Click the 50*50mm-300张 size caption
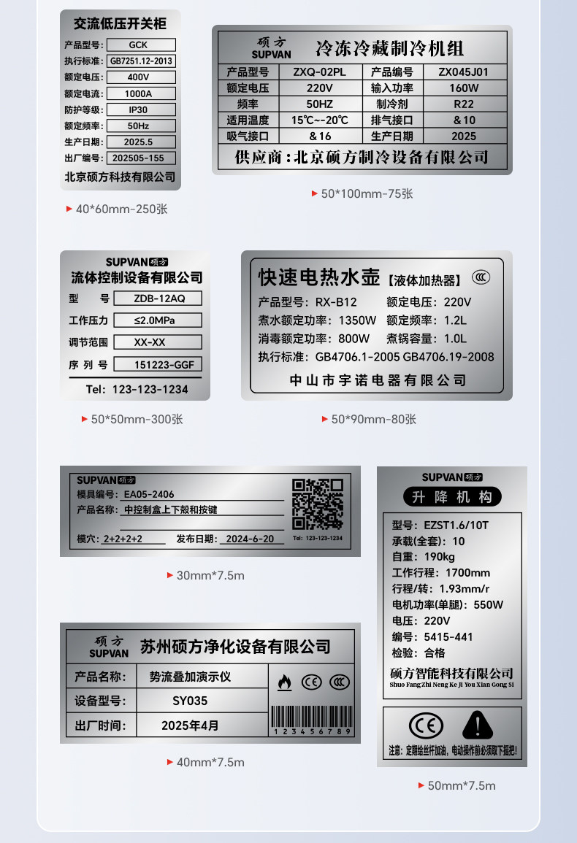This screenshot has width=577, height=843. click(137, 419)
